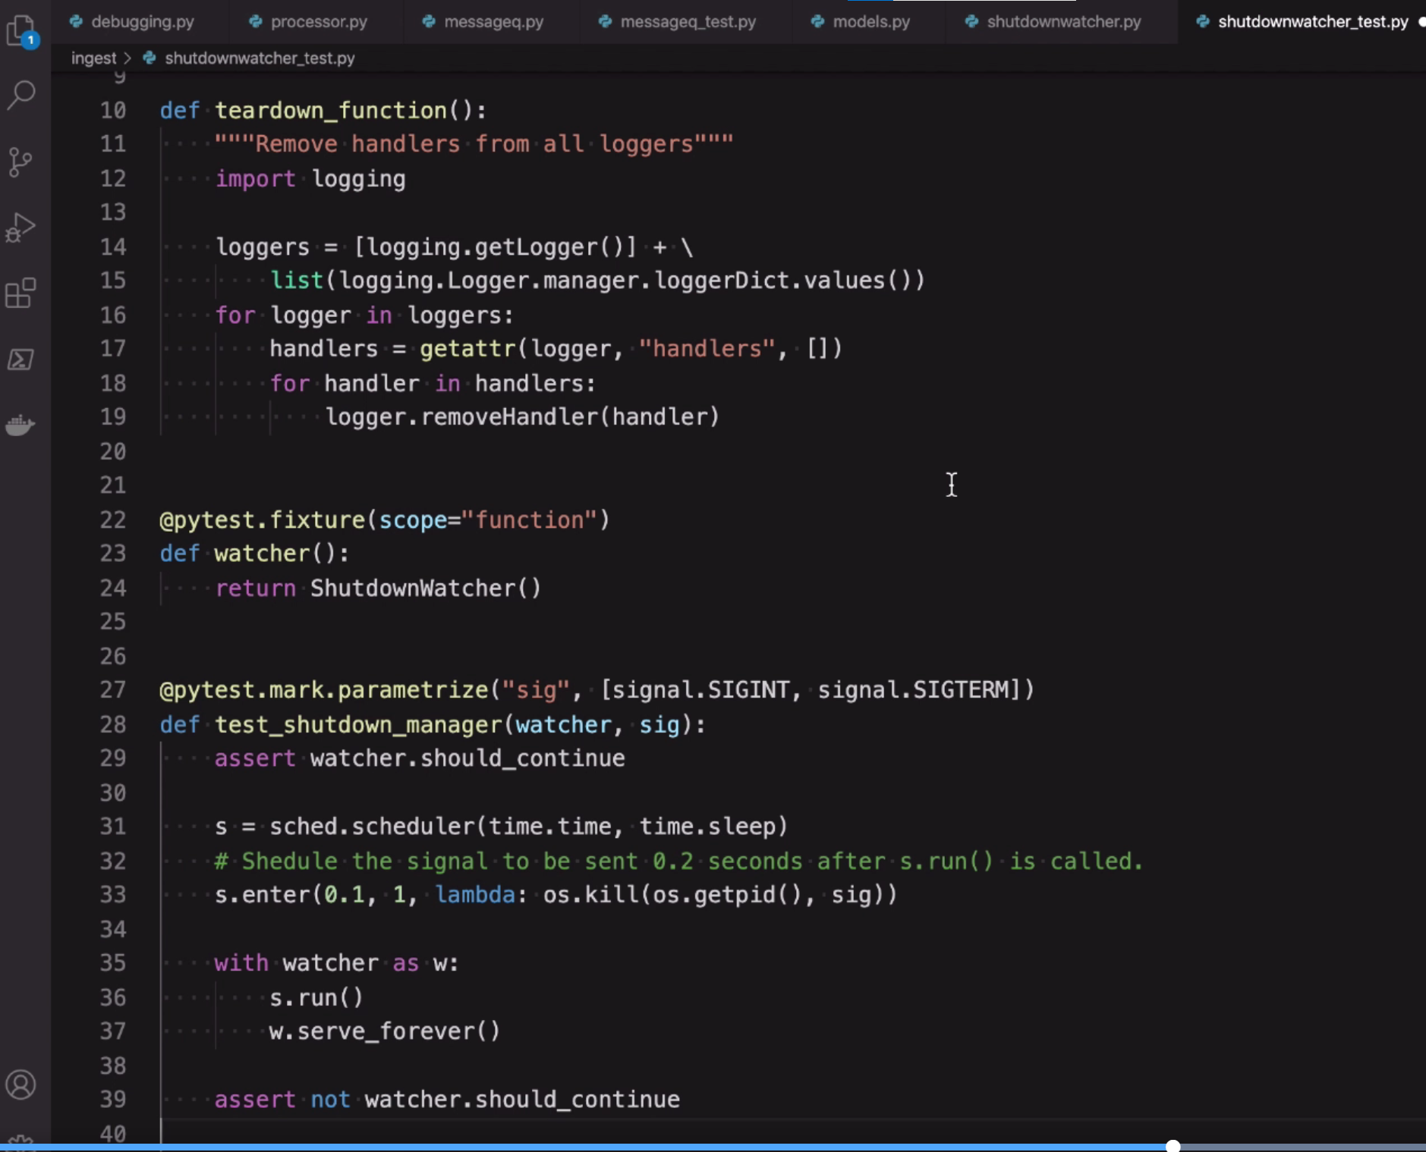Select the shutdownwatcher_test.py tab

pyautogui.click(x=1312, y=21)
